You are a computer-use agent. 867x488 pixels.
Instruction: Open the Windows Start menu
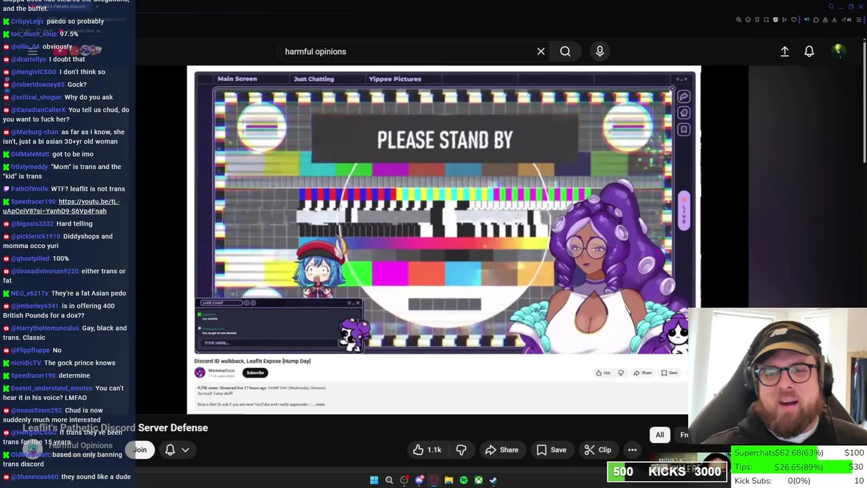(x=374, y=481)
